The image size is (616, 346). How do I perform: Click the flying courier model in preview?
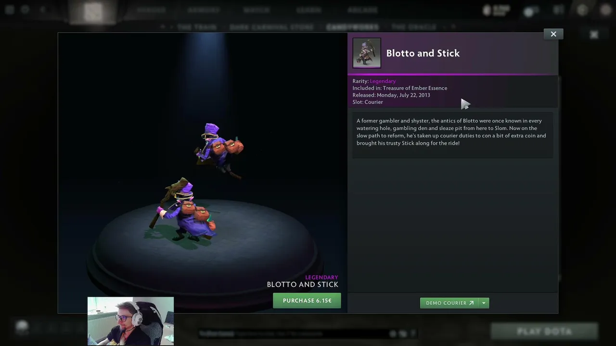(x=219, y=150)
